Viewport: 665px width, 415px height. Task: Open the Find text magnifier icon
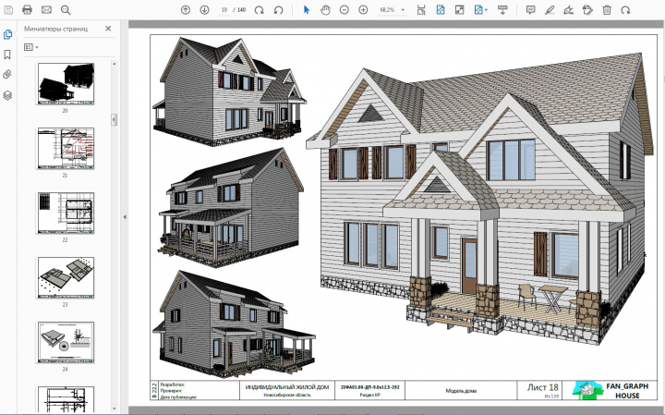pos(66,9)
